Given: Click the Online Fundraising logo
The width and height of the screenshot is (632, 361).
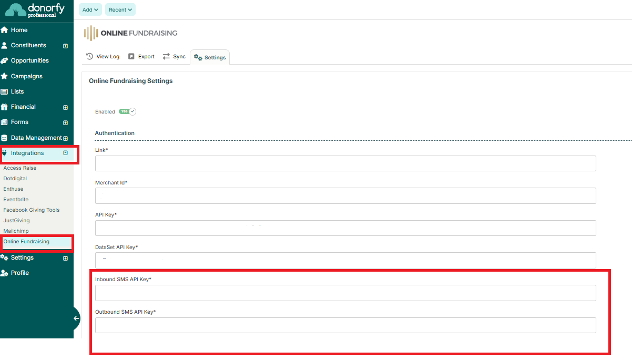Looking at the screenshot, I should 130,33.
